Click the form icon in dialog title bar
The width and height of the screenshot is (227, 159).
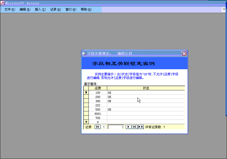point(84,53)
